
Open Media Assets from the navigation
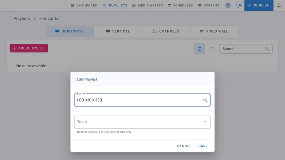[147, 5]
